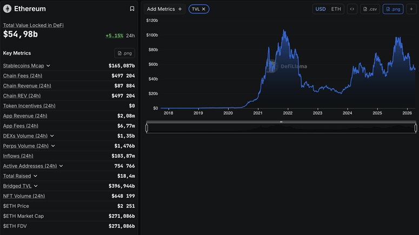Download Key Metrics as .png
This screenshot has height=235, width=419.
click(x=124, y=53)
